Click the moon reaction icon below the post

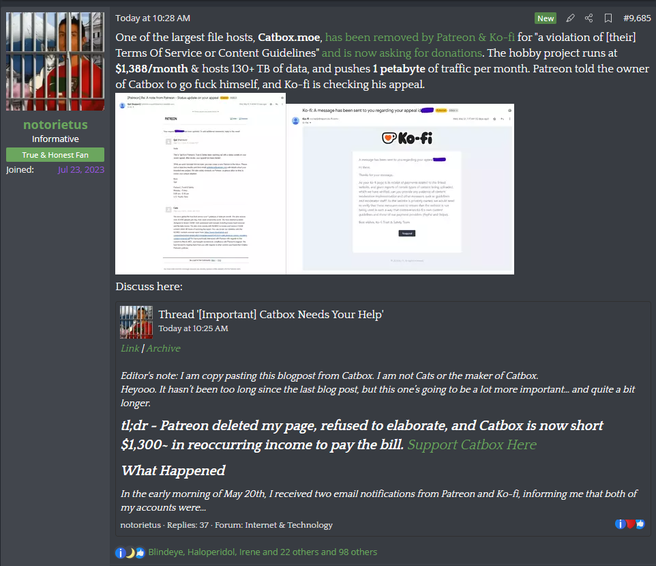point(130,552)
